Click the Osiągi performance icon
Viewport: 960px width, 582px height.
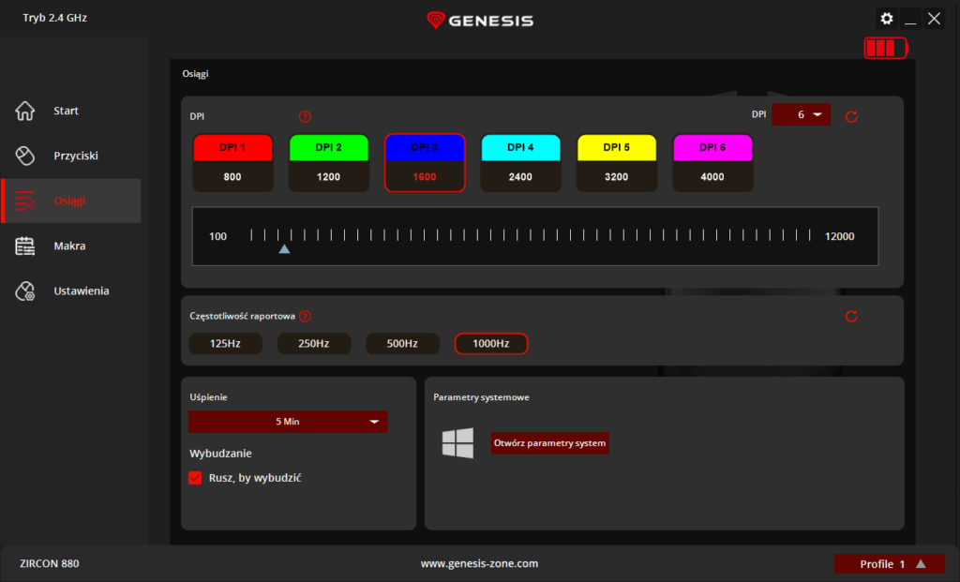pos(25,201)
